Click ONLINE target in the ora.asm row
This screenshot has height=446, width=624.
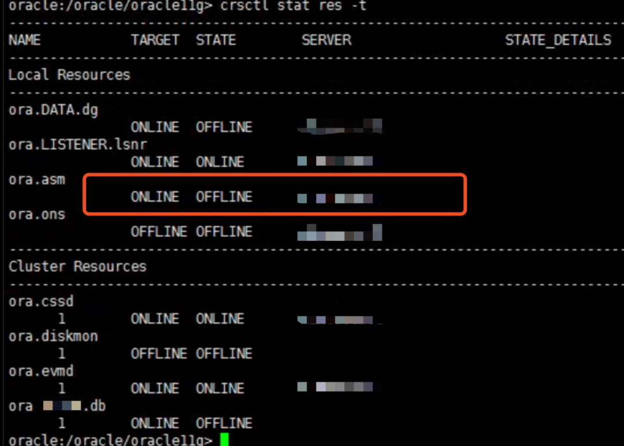(x=155, y=197)
